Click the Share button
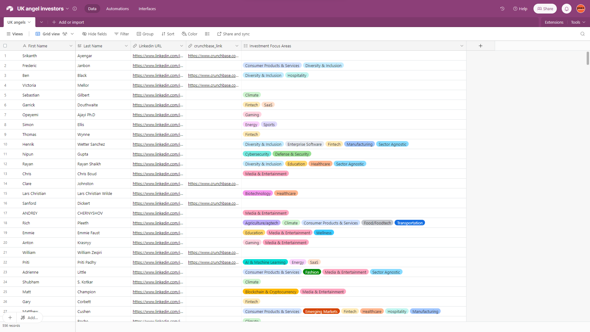Image resolution: width=590 pixels, height=332 pixels. [x=545, y=9]
